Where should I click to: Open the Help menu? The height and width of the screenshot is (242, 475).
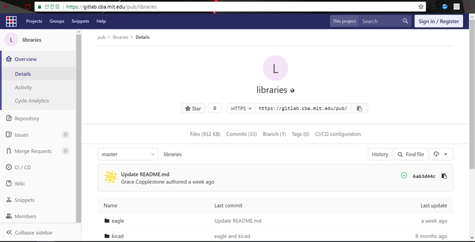click(101, 21)
